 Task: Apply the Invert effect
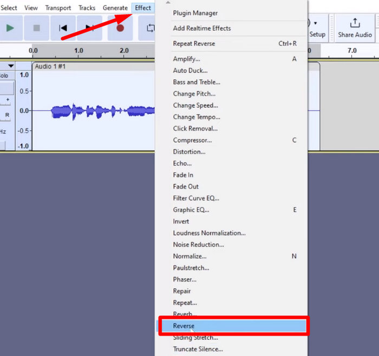pyautogui.click(x=231, y=221)
